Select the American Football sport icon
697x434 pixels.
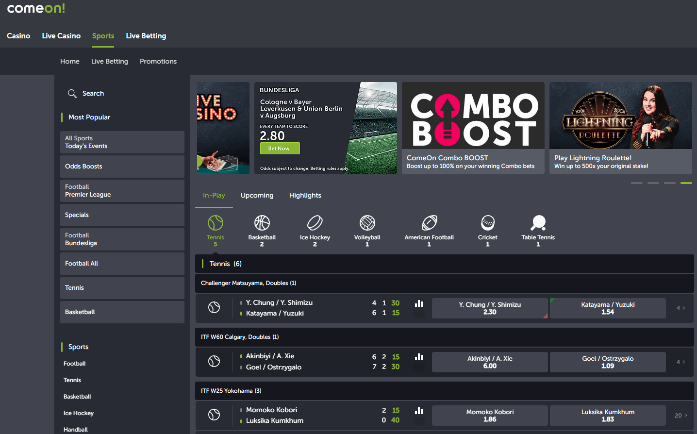pos(430,223)
